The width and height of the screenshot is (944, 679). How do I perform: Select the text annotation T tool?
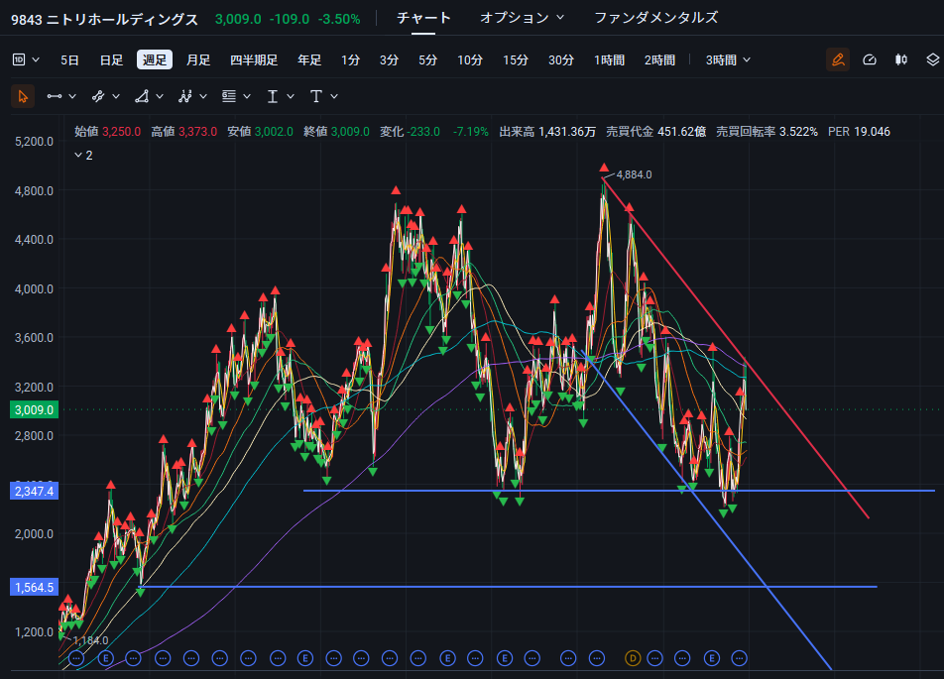pos(316,96)
